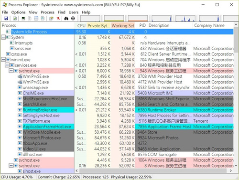Click the Process column header
The image size is (239, 180).
38,26
